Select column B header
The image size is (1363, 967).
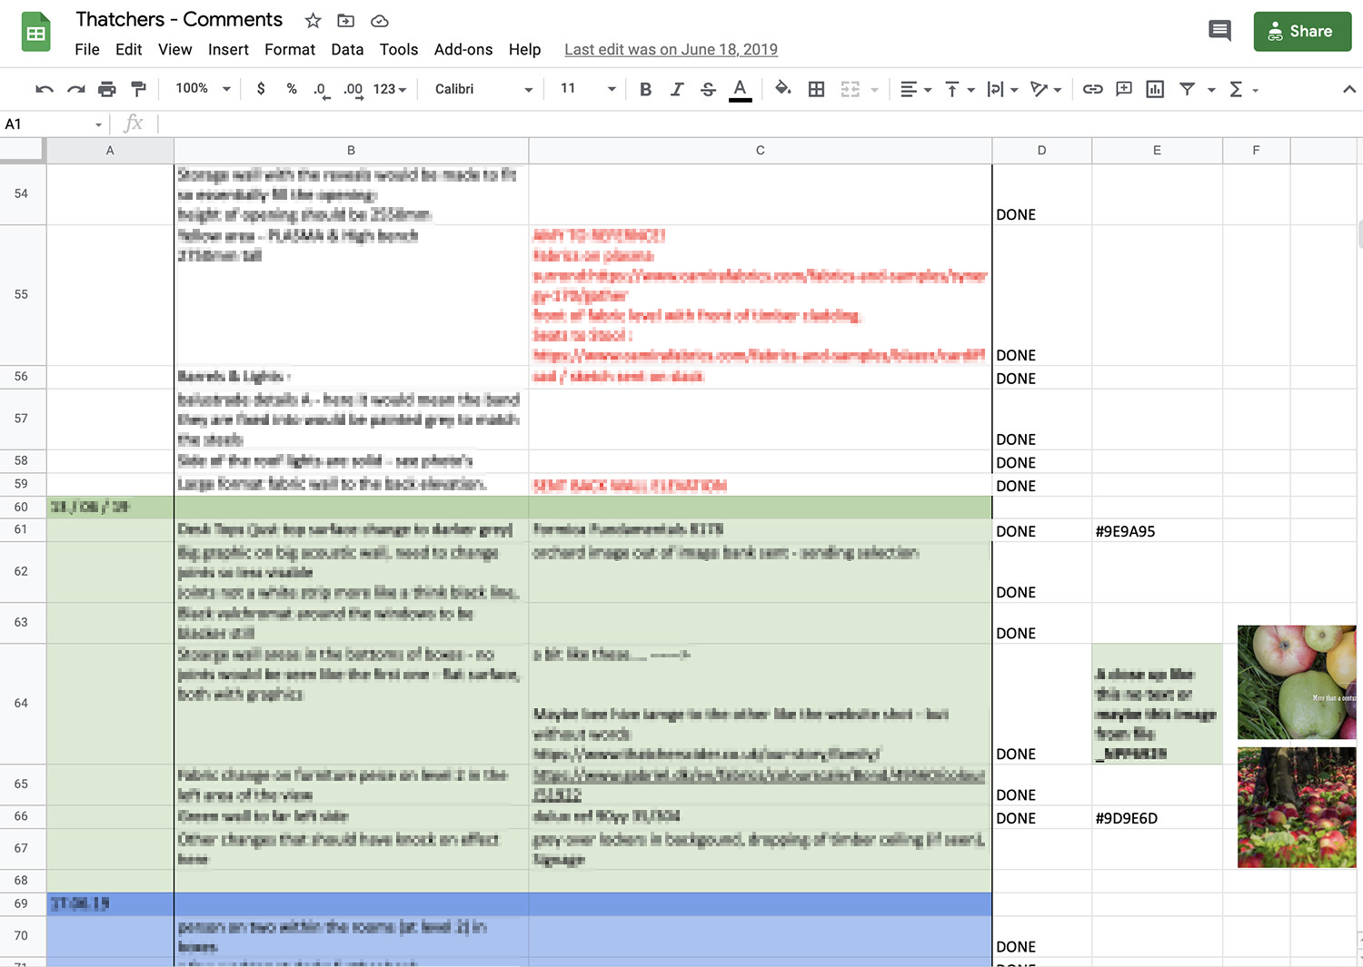coord(351,151)
